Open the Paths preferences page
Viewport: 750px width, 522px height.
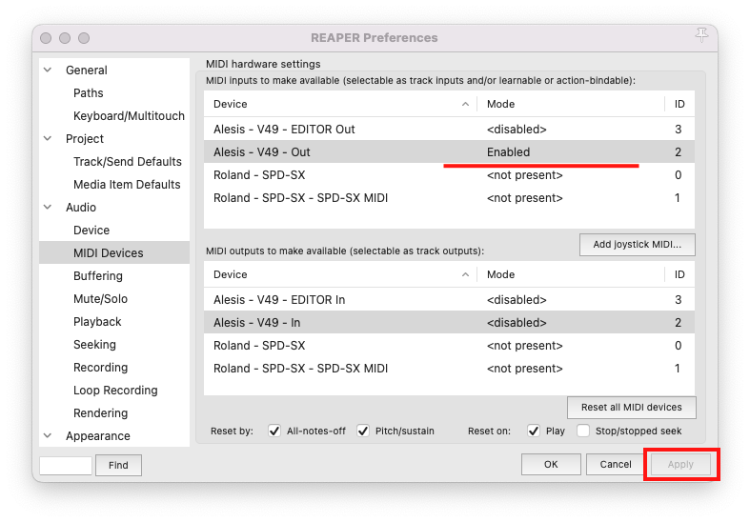[88, 93]
